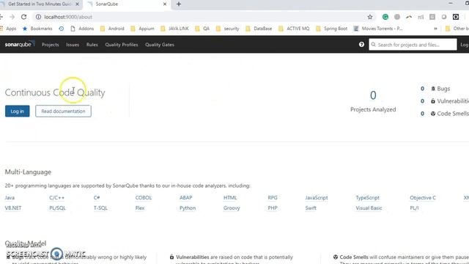Viewport: 469px width, 264px height.
Task: Switch to the Get Started in Two Minutes tab
Action: pos(40,4)
